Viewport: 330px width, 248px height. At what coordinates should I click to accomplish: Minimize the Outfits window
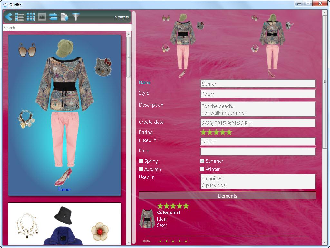pos(299,4)
